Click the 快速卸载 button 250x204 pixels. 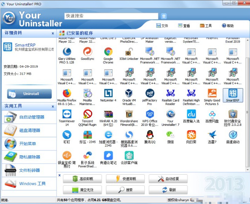125,179
